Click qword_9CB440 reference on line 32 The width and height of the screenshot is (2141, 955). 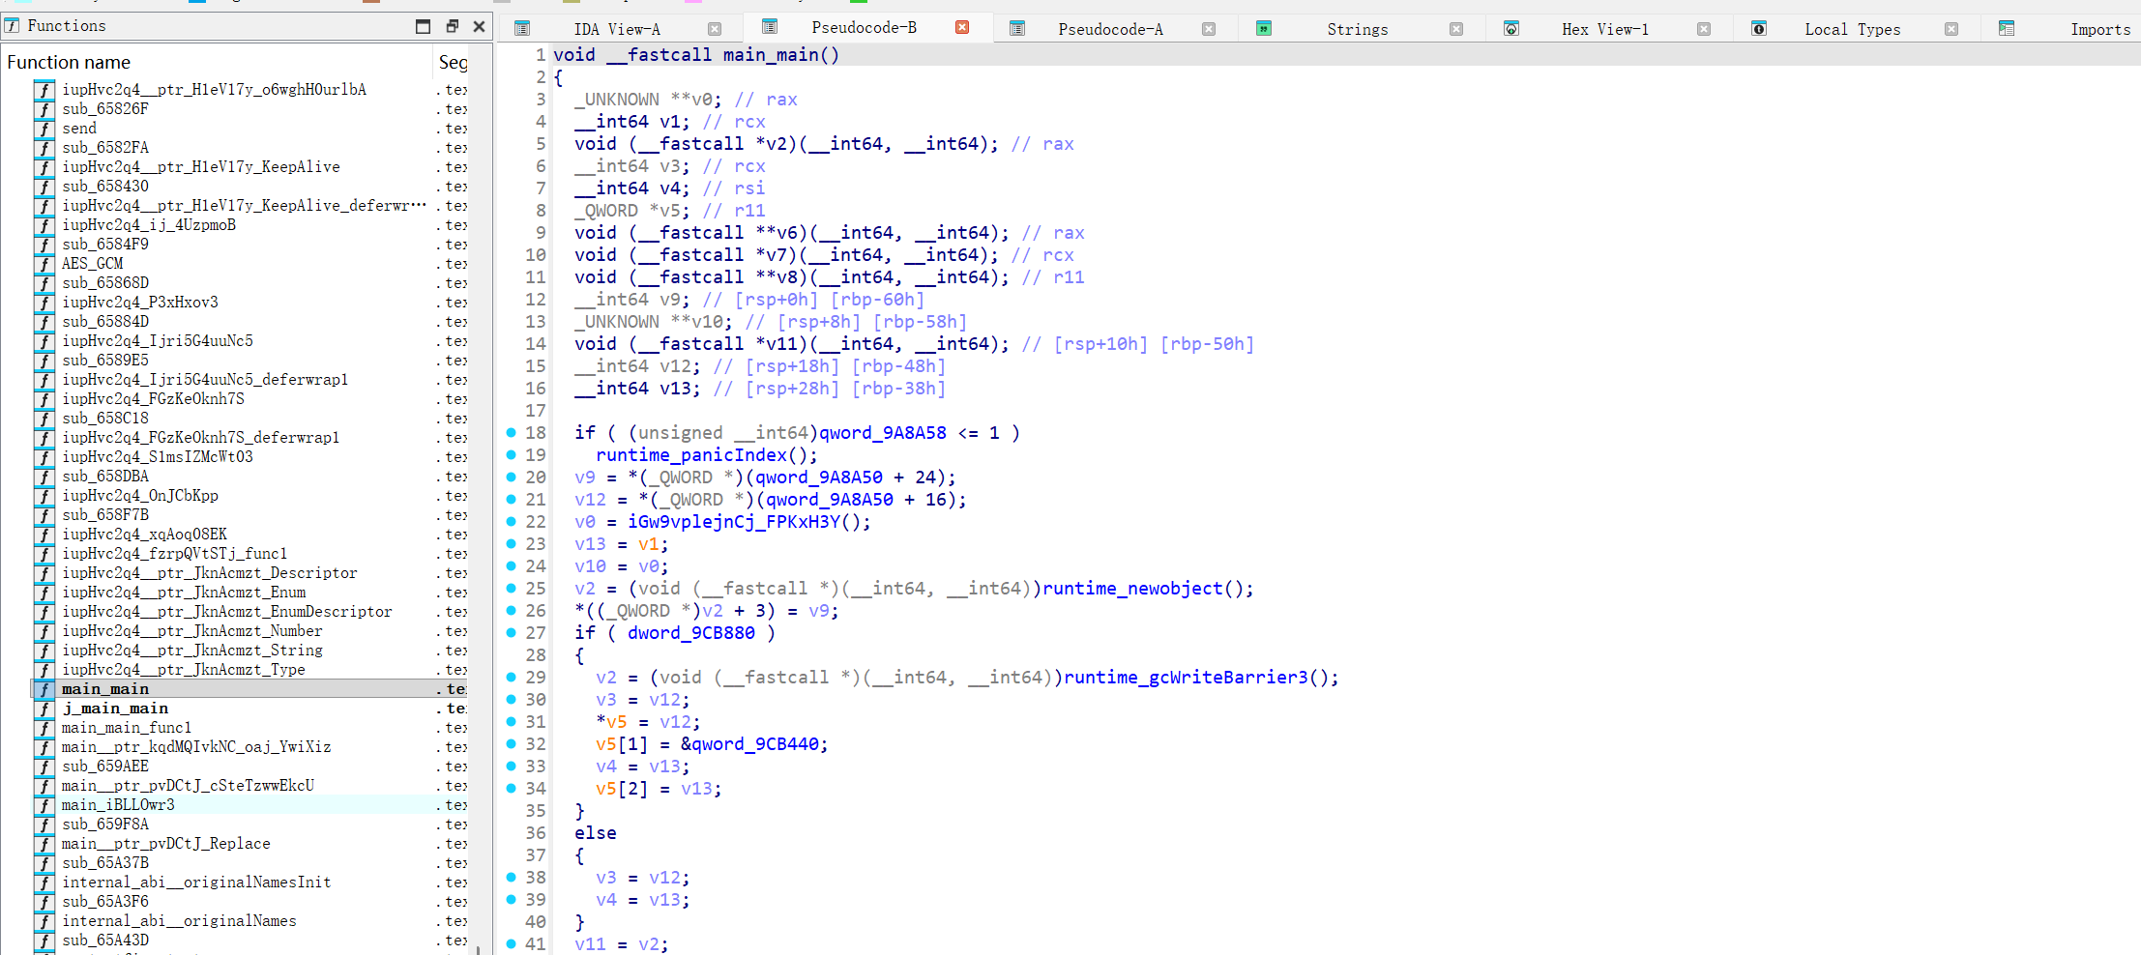click(x=755, y=744)
